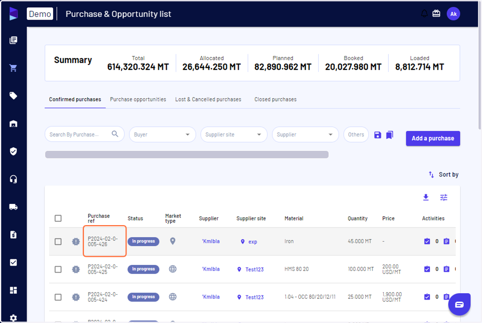Image resolution: width=482 pixels, height=323 pixels.
Task: Click alert badge icon for P2024-02-0-005-425
Action: tap(76, 269)
